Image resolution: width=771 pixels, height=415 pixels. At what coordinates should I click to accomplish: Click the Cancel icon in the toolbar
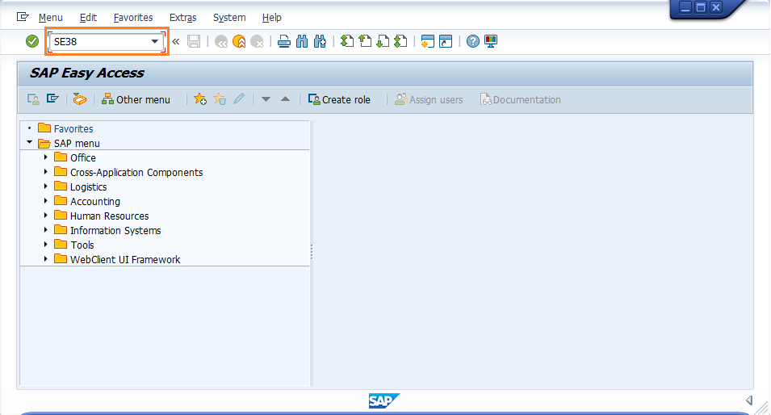pos(257,42)
